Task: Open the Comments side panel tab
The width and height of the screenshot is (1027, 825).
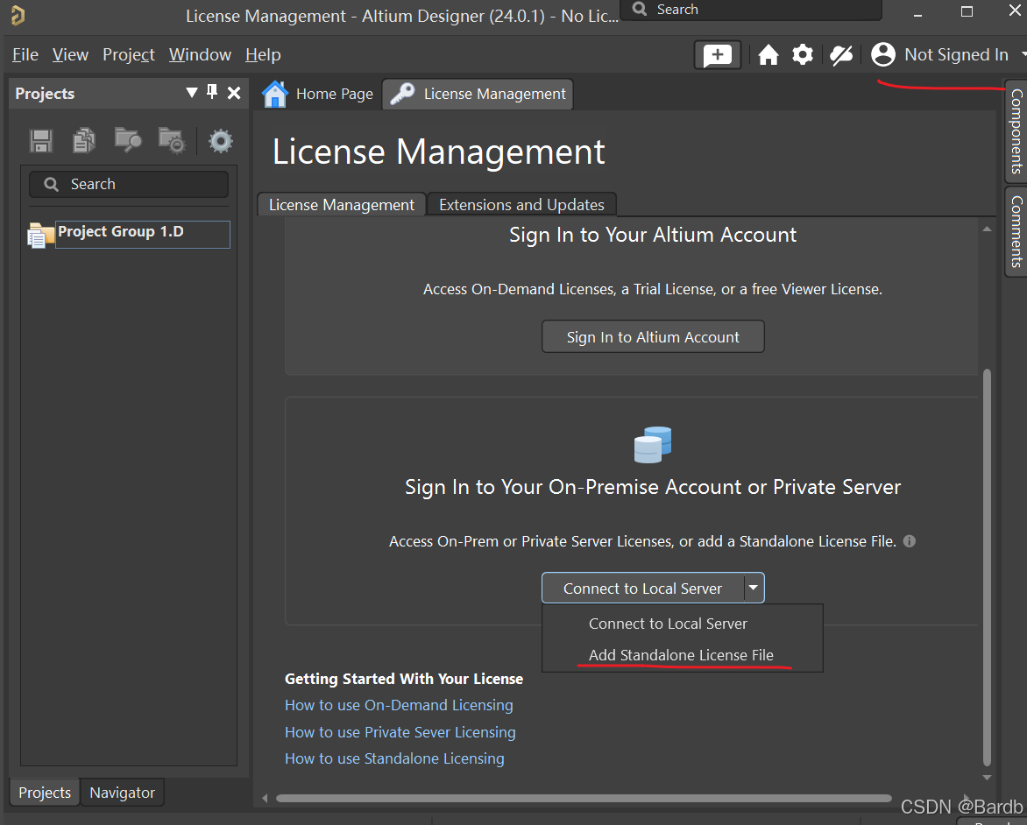Action: 1016,232
